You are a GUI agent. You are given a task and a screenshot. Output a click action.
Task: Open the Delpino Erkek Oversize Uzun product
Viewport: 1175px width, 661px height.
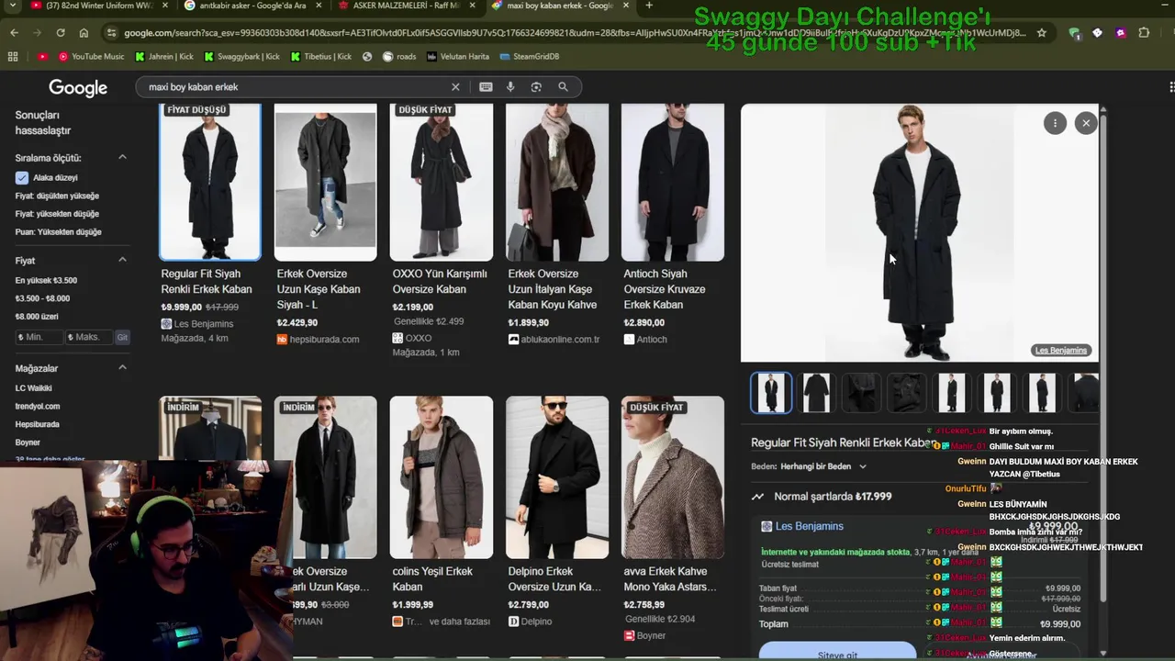557,512
